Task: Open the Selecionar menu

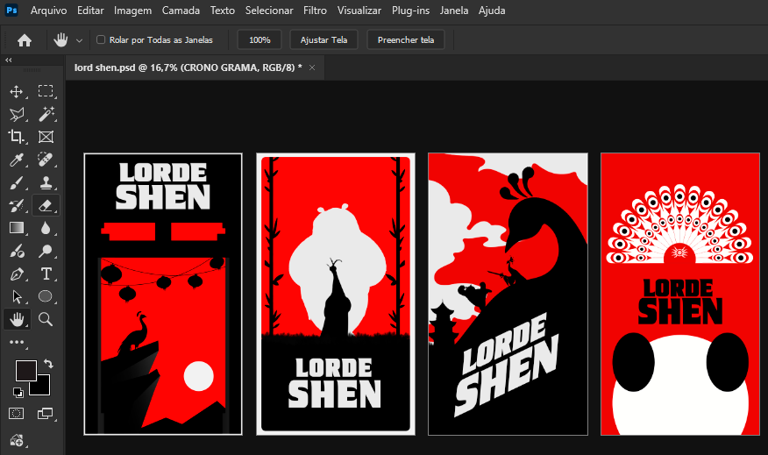Action: [x=269, y=11]
